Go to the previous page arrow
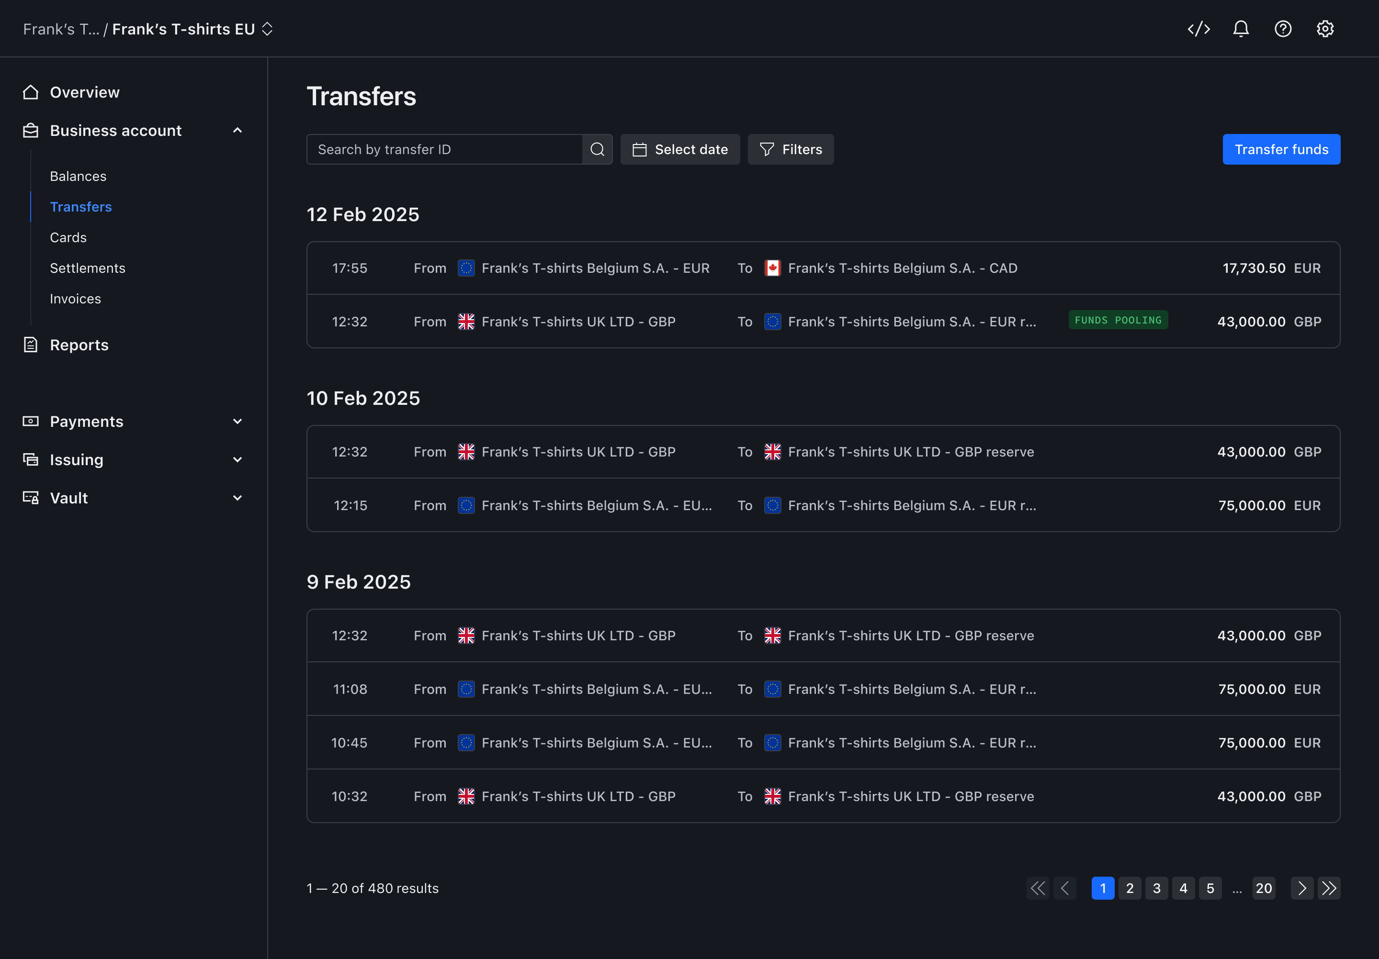This screenshot has width=1379, height=959. [x=1065, y=888]
